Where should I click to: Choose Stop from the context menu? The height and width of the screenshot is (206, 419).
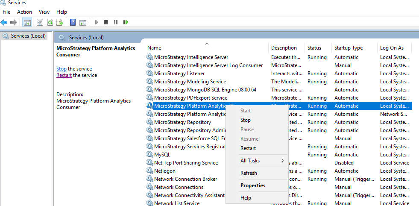(x=257, y=120)
